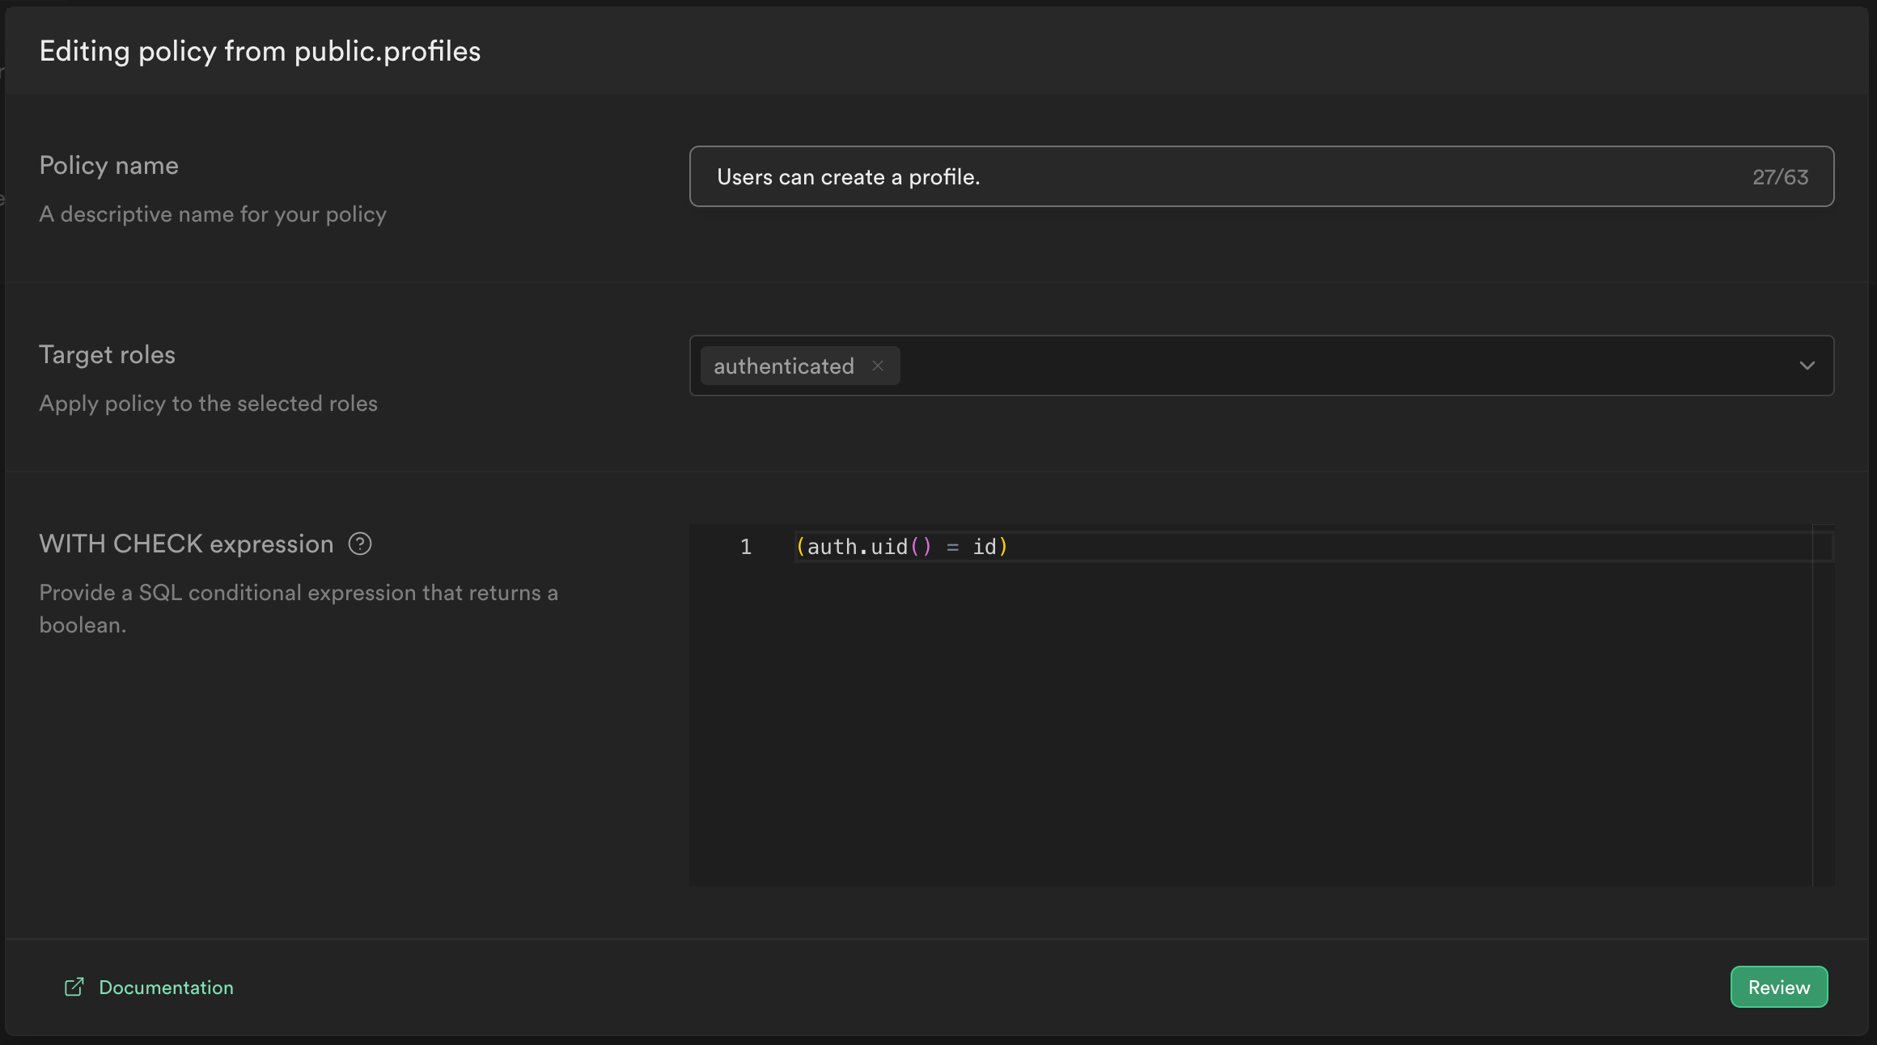Open the Target roles combo box empty area
The height and width of the screenshot is (1045, 1877).
[1335, 366]
